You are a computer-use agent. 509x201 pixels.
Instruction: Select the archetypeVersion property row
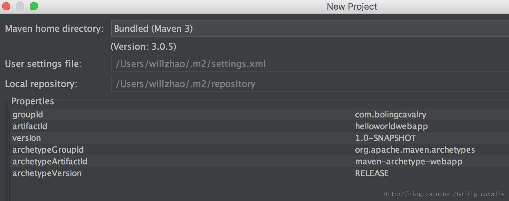(47, 173)
